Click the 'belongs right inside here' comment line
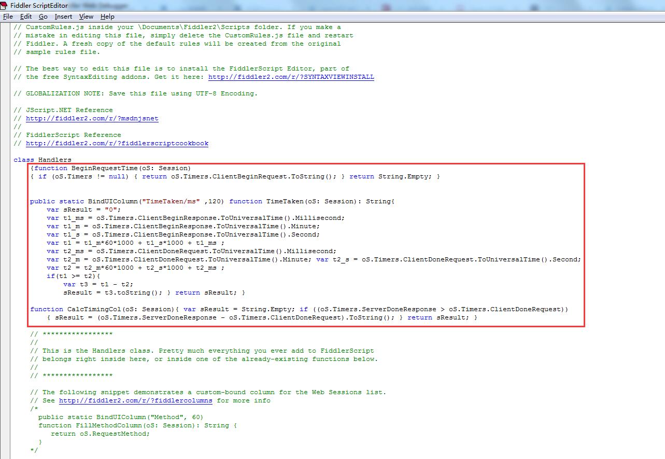Viewport: 665px width, 459px height. pyautogui.click(x=204, y=359)
